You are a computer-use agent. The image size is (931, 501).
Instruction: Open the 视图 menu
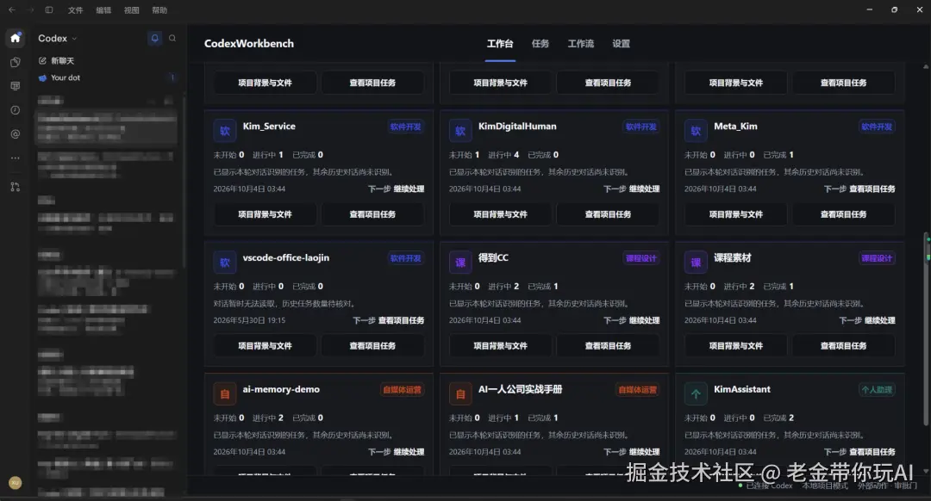(x=131, y=10)
